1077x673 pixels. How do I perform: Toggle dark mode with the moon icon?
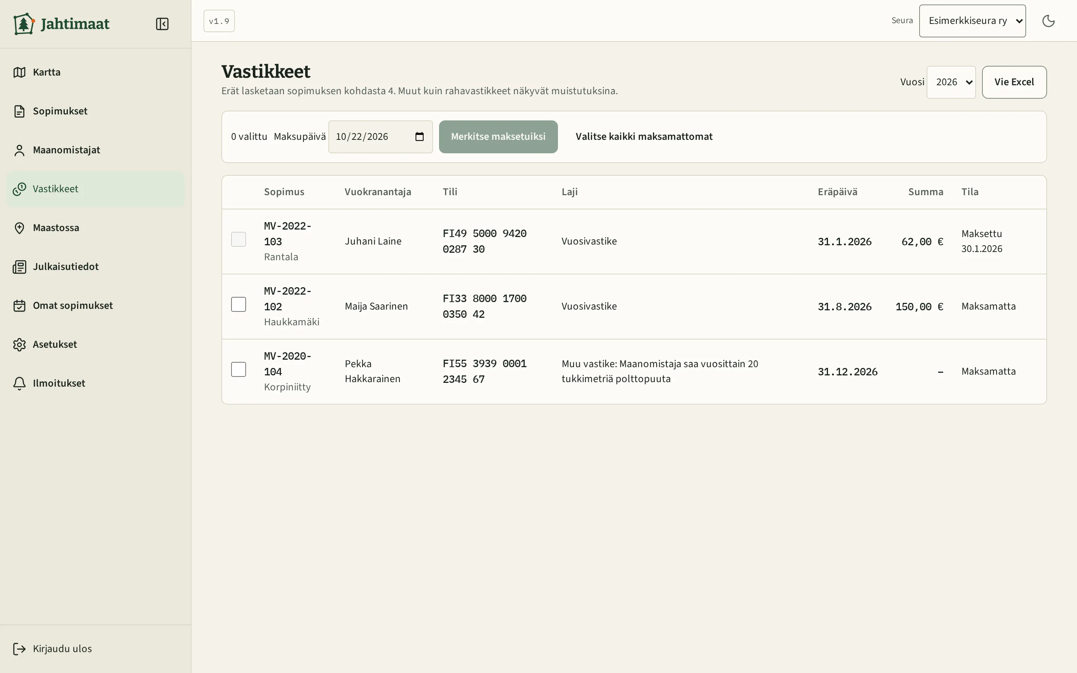1048,21
